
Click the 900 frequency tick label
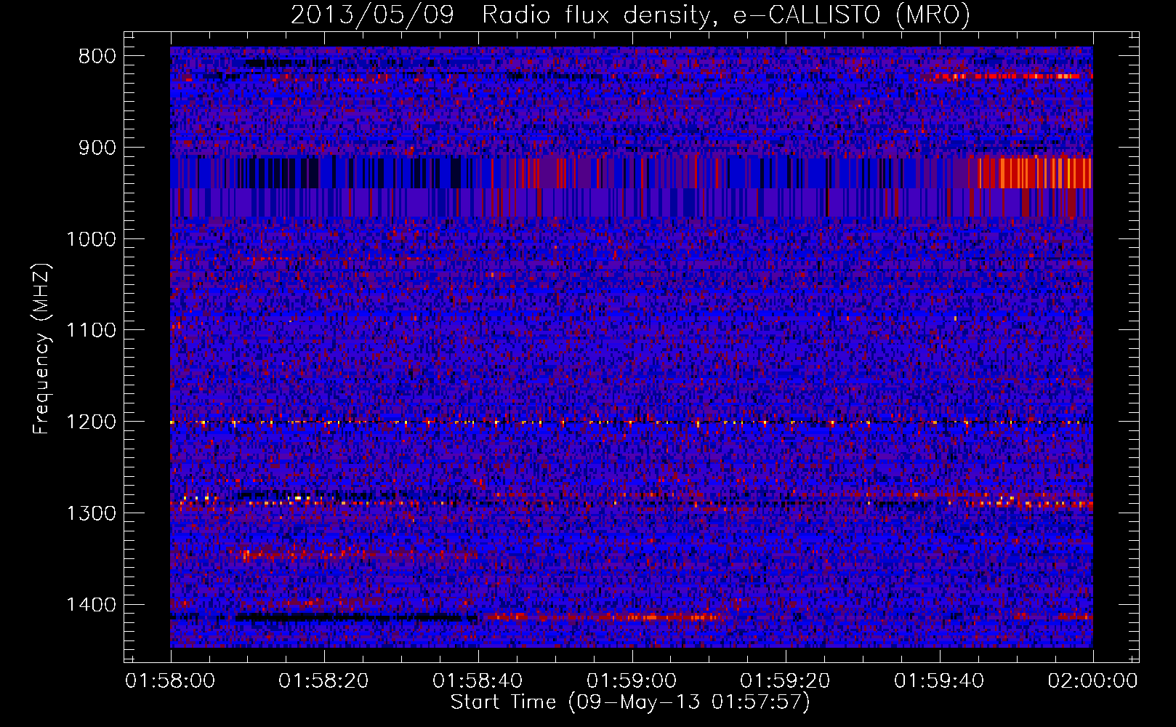97,148
